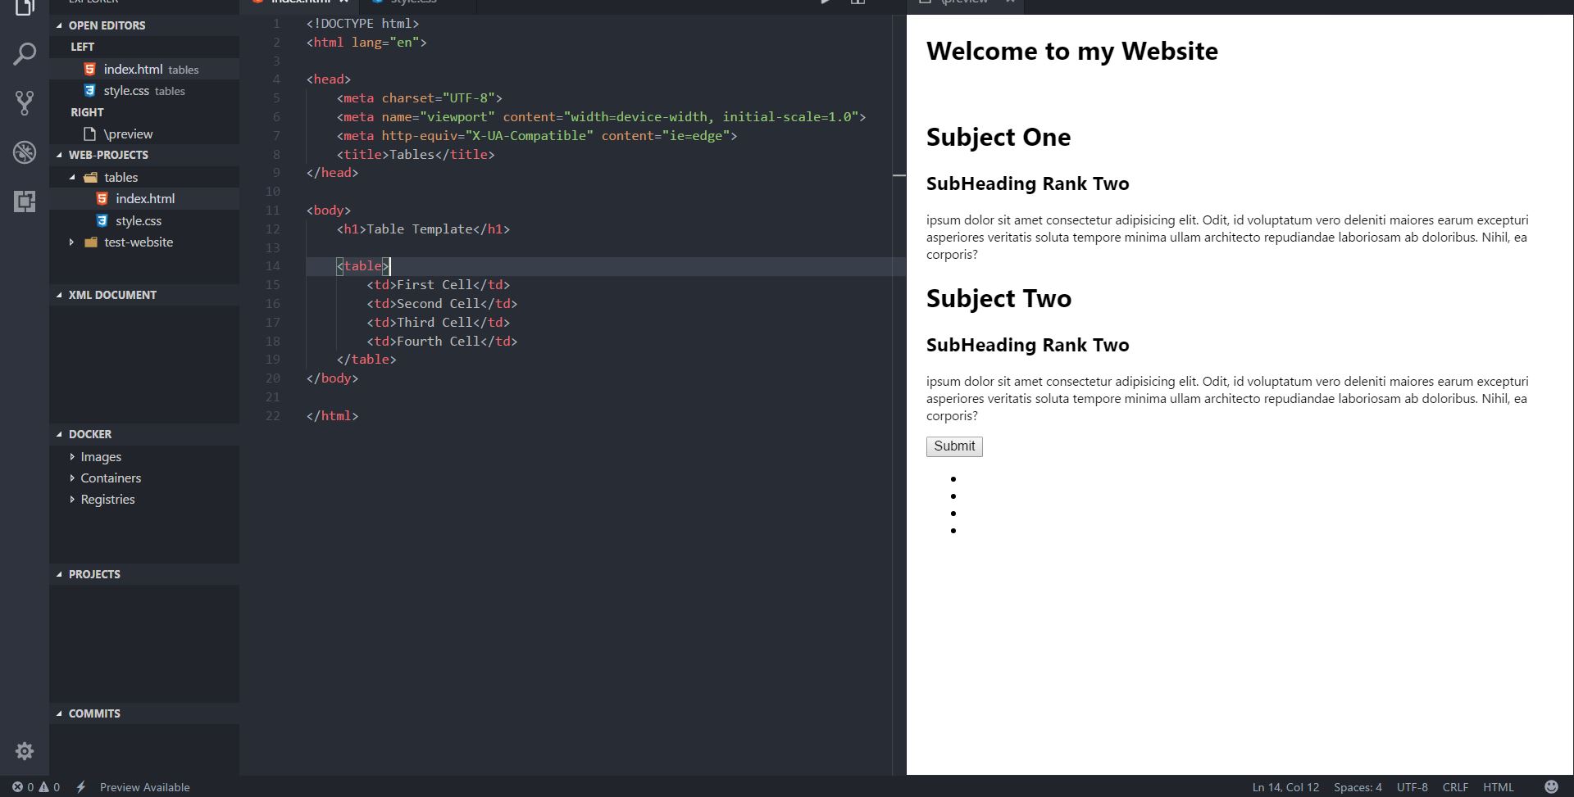Open style.css under the tables folder
The height and width of the screenshot is (797, 1574).
point(139,220)
